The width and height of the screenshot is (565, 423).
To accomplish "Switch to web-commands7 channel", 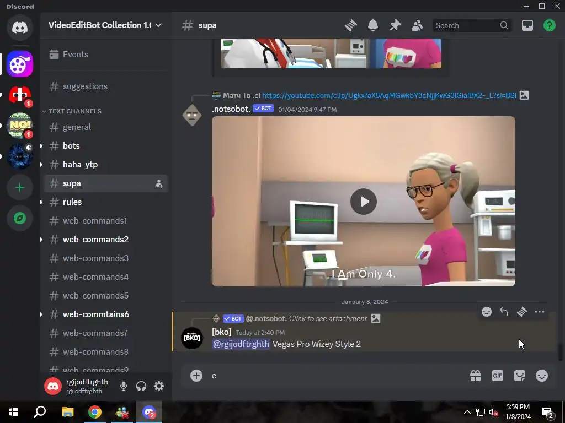I will point(105,333).
